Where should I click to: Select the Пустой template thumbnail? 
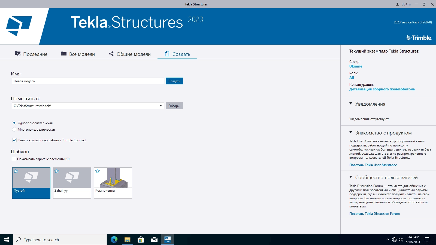pos(31,183)
